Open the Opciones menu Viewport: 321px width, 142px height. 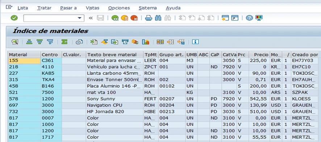coord(119,8)
